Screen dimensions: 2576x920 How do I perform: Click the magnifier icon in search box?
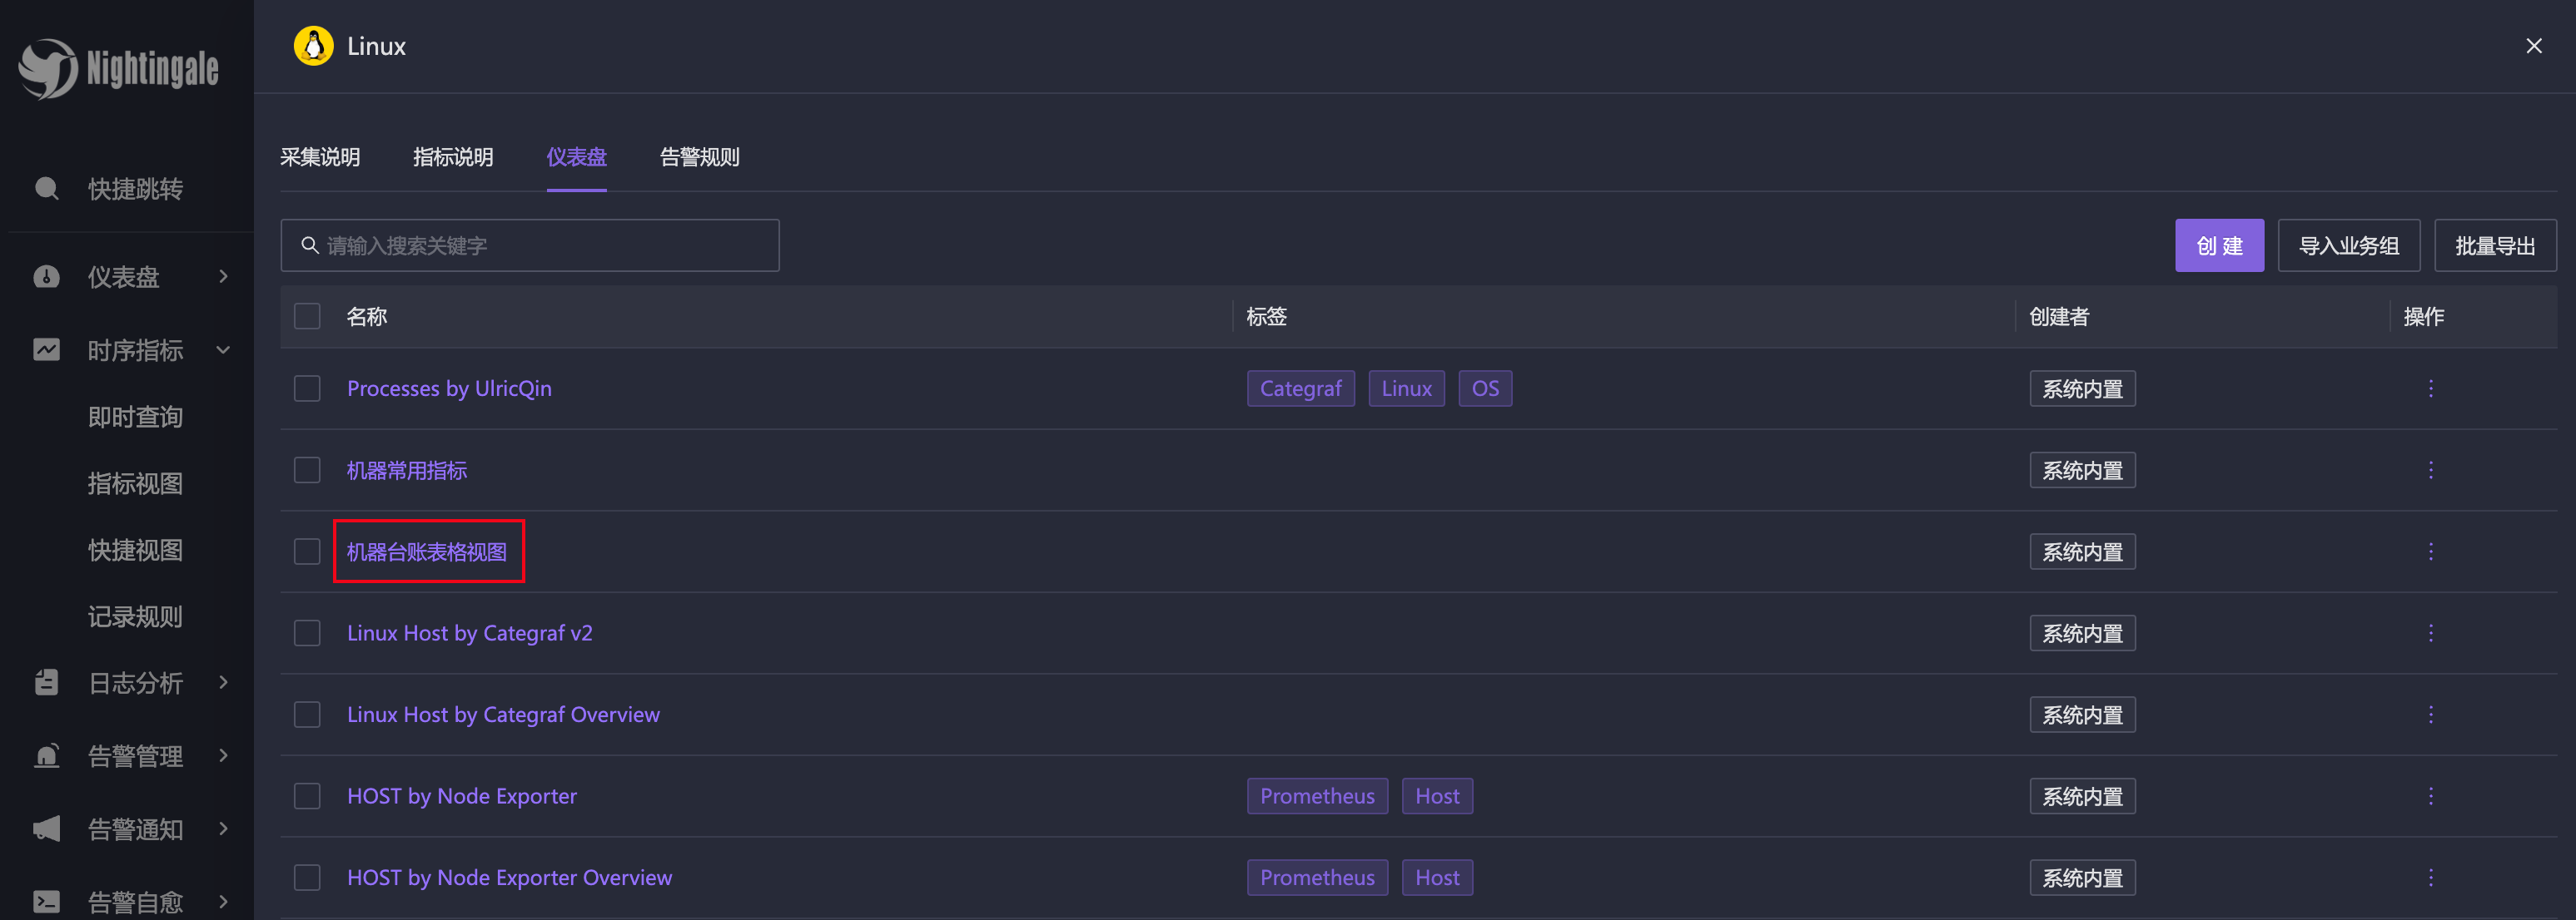pos(310,245)
